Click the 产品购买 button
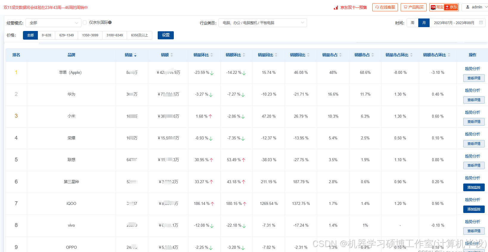This screenshot has height=252, width=488. tap(413, 7)
